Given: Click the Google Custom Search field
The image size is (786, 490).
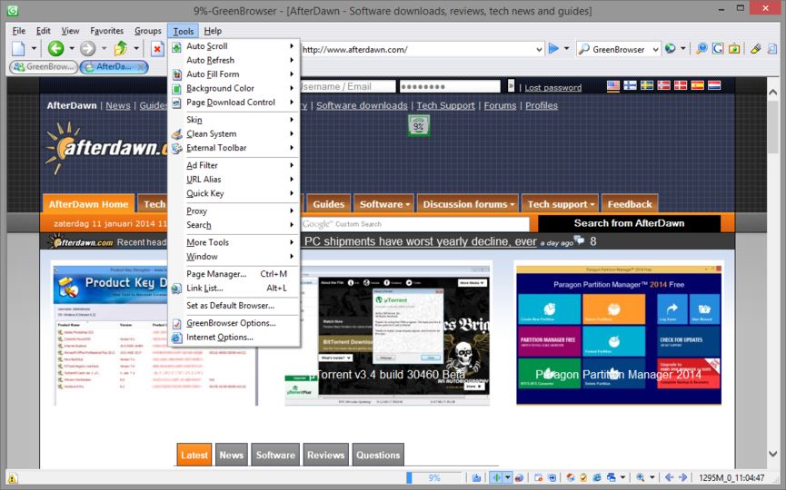Looking at the screenshot, I should pyautogui.click(x=414, y=224).
